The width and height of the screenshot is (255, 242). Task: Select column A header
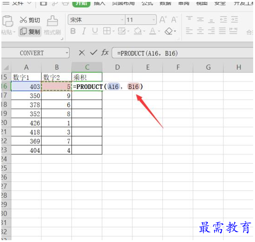[x=26, y=67]
